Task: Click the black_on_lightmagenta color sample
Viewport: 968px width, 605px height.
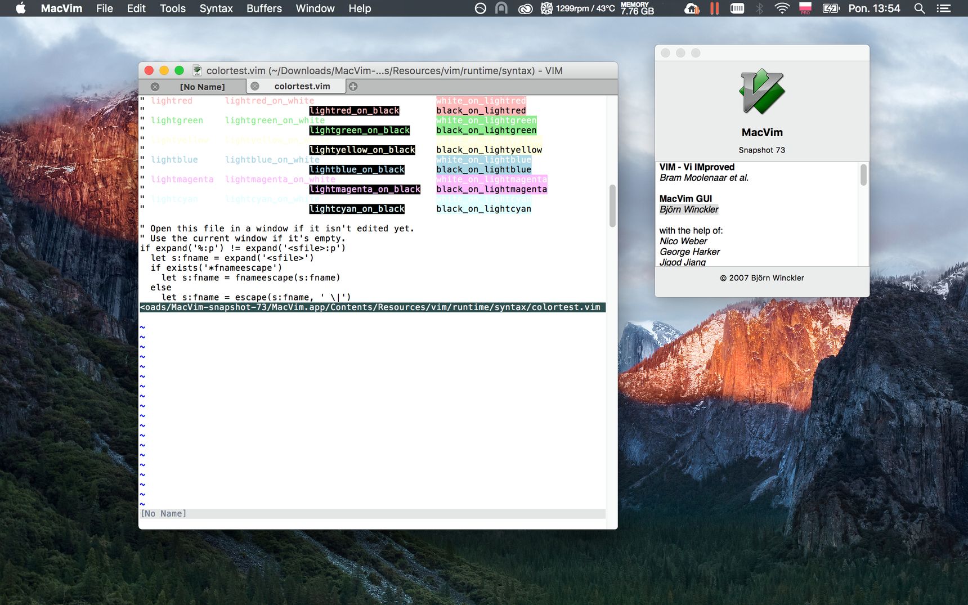Action: click(492, 190)
